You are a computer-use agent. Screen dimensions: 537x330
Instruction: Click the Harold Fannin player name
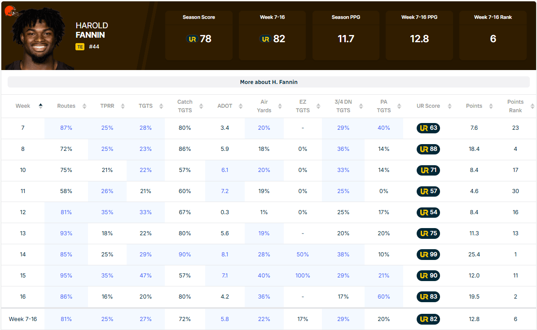pyautogui.click(x=92, y=30)
